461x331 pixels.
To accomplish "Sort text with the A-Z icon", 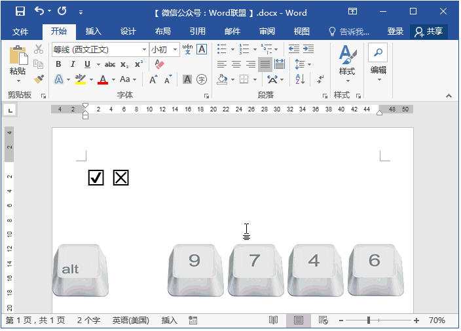I will [300, 79].
